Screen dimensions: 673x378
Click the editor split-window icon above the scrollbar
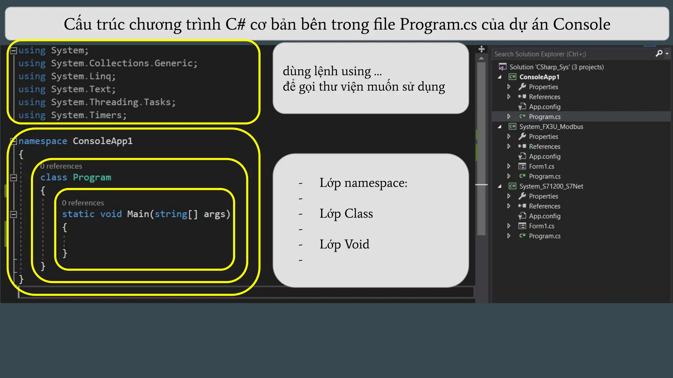point(481,49)
